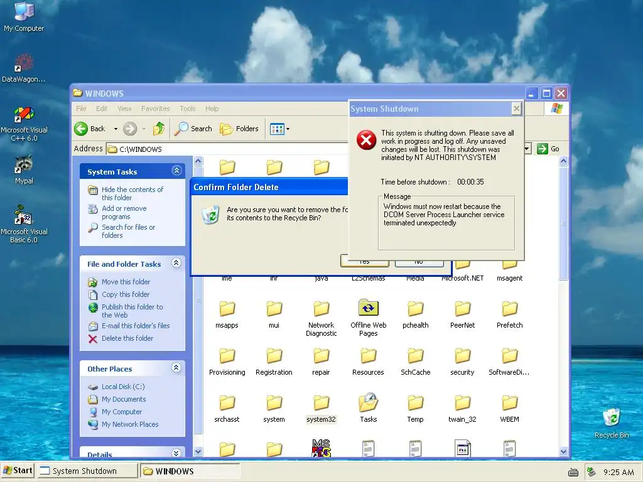Image resolution: width=643 pixels, height=482 pixels.
Task: Click Search for files or folders
Action: [x=128, y=231]
